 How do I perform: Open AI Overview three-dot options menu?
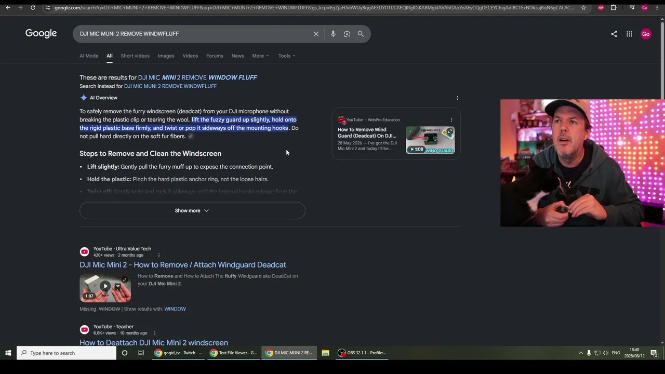(x=457, y=98)
